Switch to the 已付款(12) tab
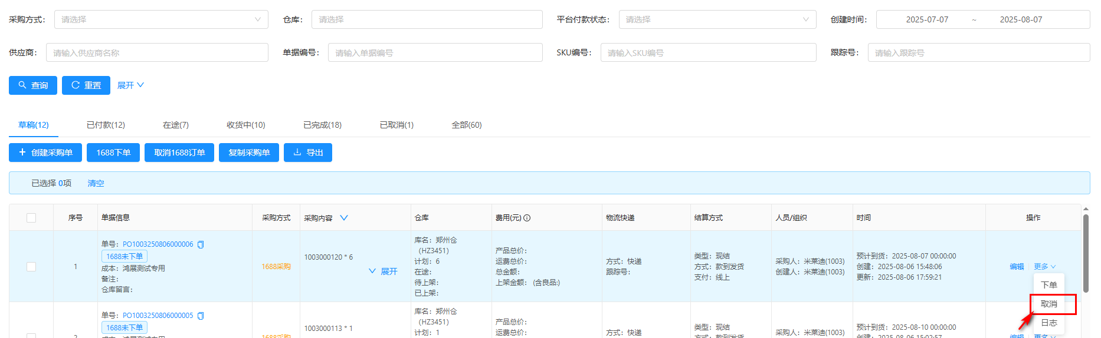 click(106, 125)
